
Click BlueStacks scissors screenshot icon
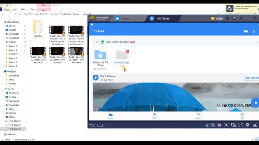point(255,125)
